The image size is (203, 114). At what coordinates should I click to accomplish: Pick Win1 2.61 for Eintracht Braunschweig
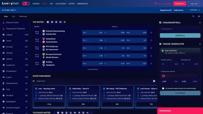click(93, 33)
